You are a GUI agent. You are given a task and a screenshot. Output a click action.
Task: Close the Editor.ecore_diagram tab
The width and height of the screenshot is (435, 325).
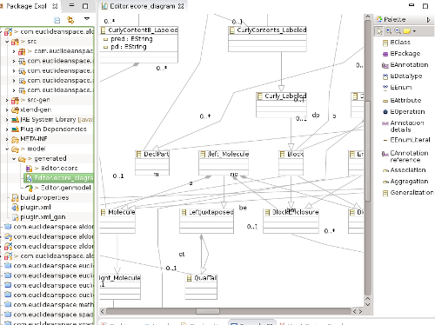pos(181,6)
